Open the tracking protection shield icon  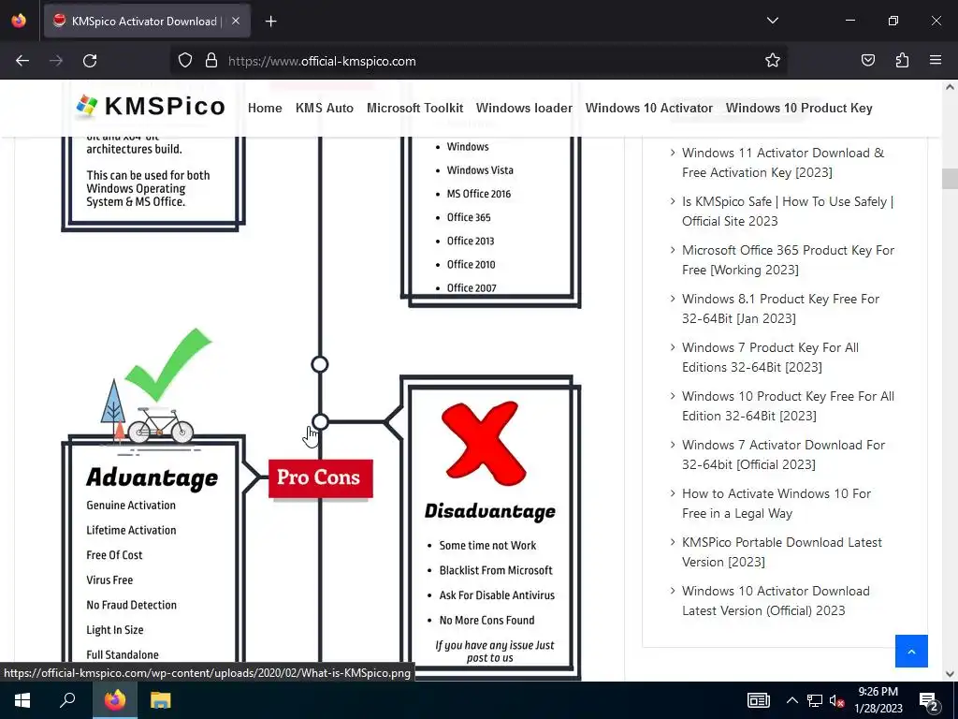click(x=185, y=61)
